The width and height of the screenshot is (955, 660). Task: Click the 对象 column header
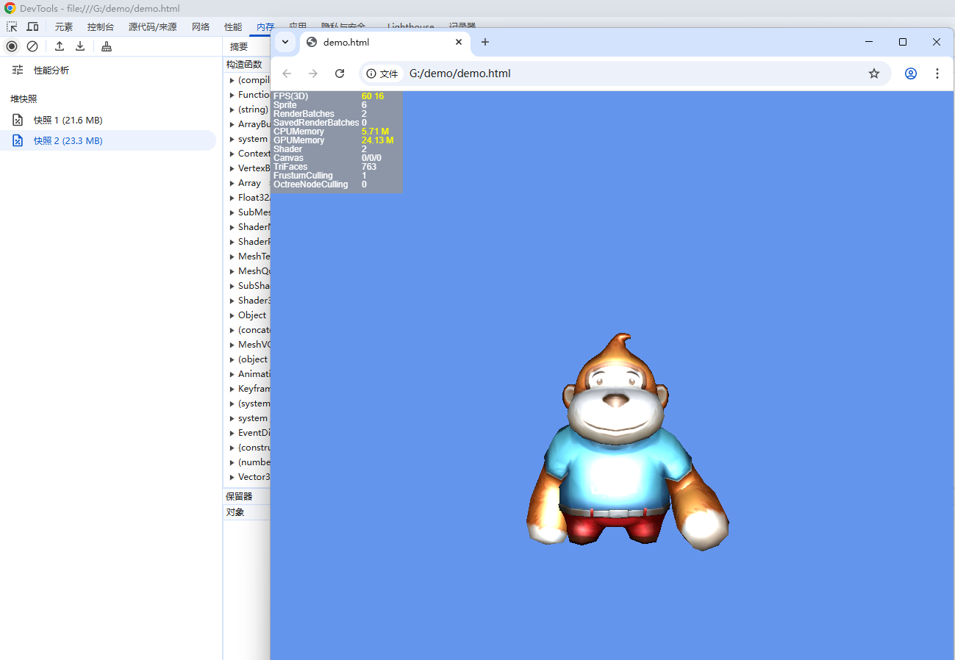(235, 512)
